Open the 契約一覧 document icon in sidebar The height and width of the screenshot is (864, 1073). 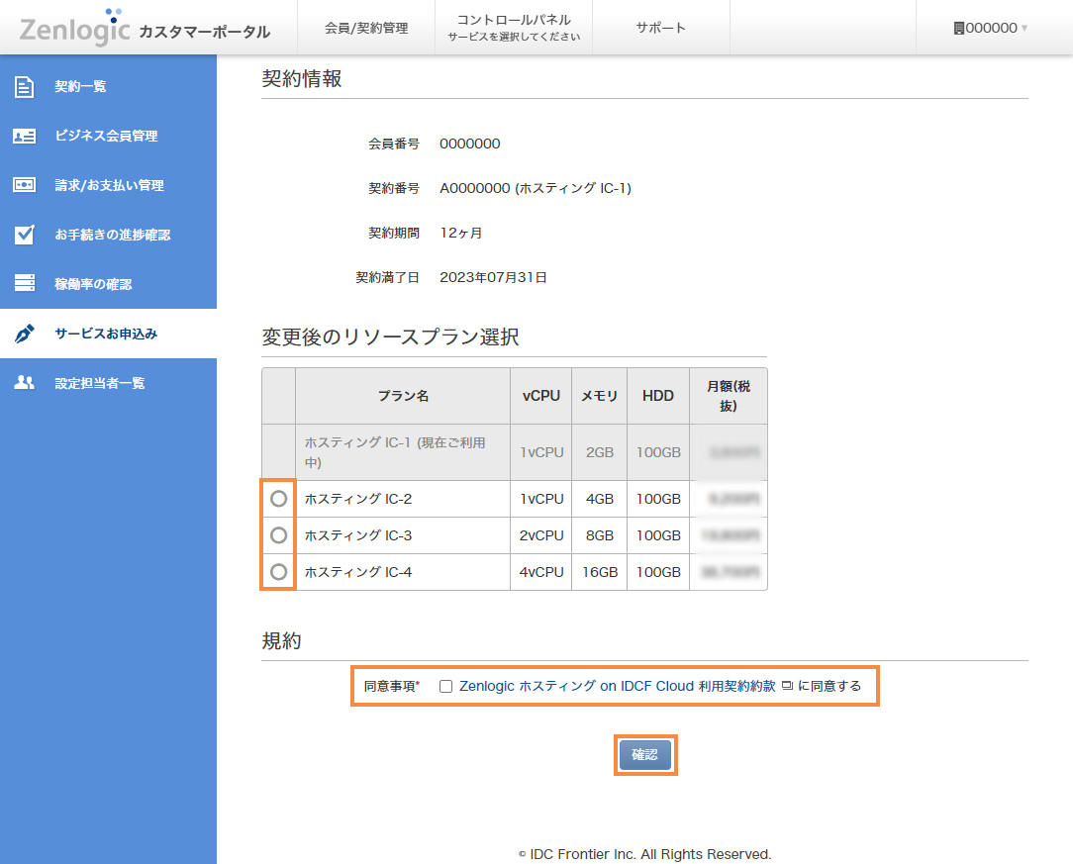(x=25, y=86)
